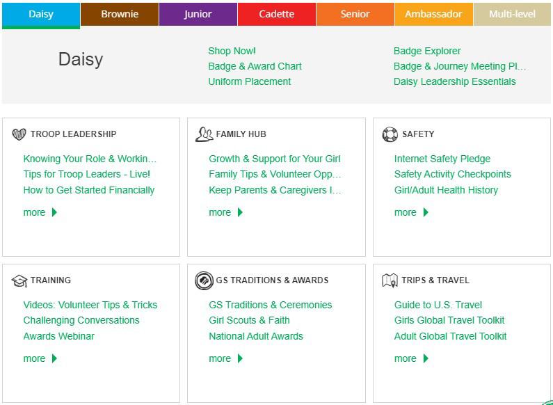Switch to the Junior tab
The width and height of the screenshot is (553, 405).
(x=198, y=14)
